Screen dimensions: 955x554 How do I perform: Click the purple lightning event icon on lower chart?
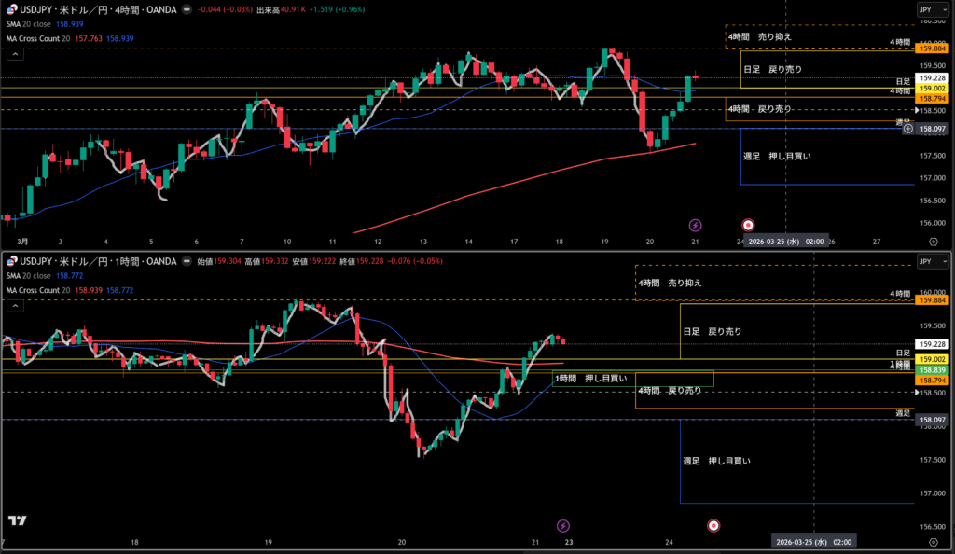562,526
